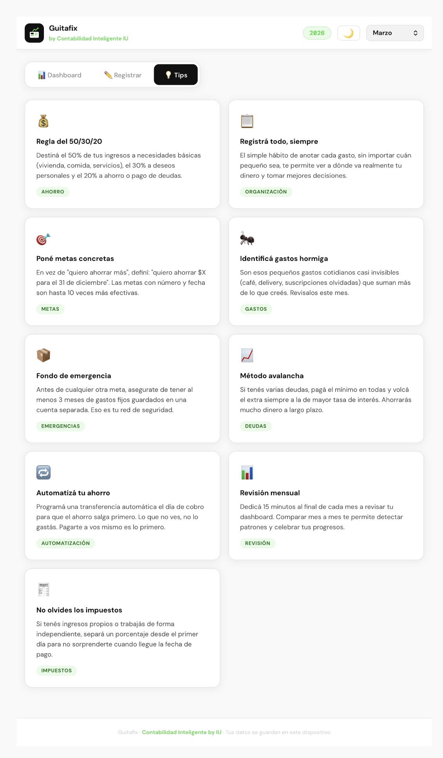This screenshot has height=758, width=443.
Task: Click the package box emergency fund icon
Action: click(44, 355)
